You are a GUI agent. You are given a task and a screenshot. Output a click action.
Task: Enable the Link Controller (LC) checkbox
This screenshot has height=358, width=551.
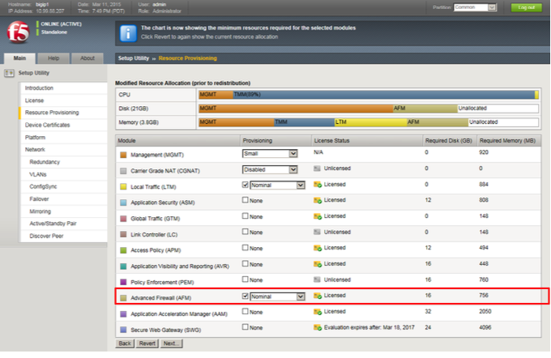pos(246,232)
